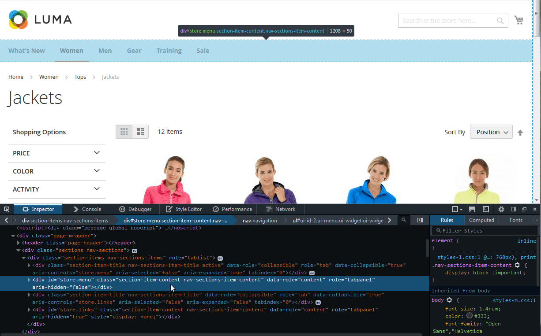Select the pick-element inspector tool
Screen dimensions: 541x336
[7, 209]
